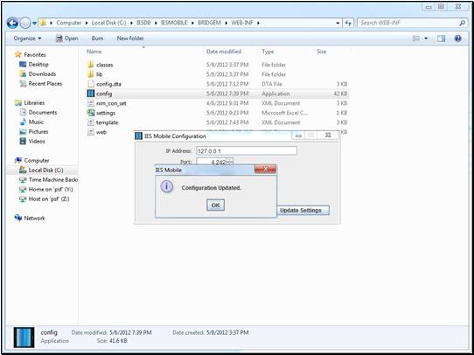The width and height of the screenshot is (474, 355).
Task: Open Recent Places in the navigation pane
Action: [45, 84]
